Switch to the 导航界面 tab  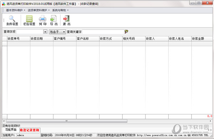click(11, 130)
